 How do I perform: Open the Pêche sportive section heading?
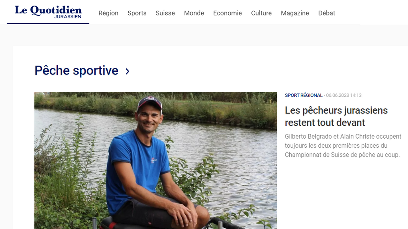76,70
